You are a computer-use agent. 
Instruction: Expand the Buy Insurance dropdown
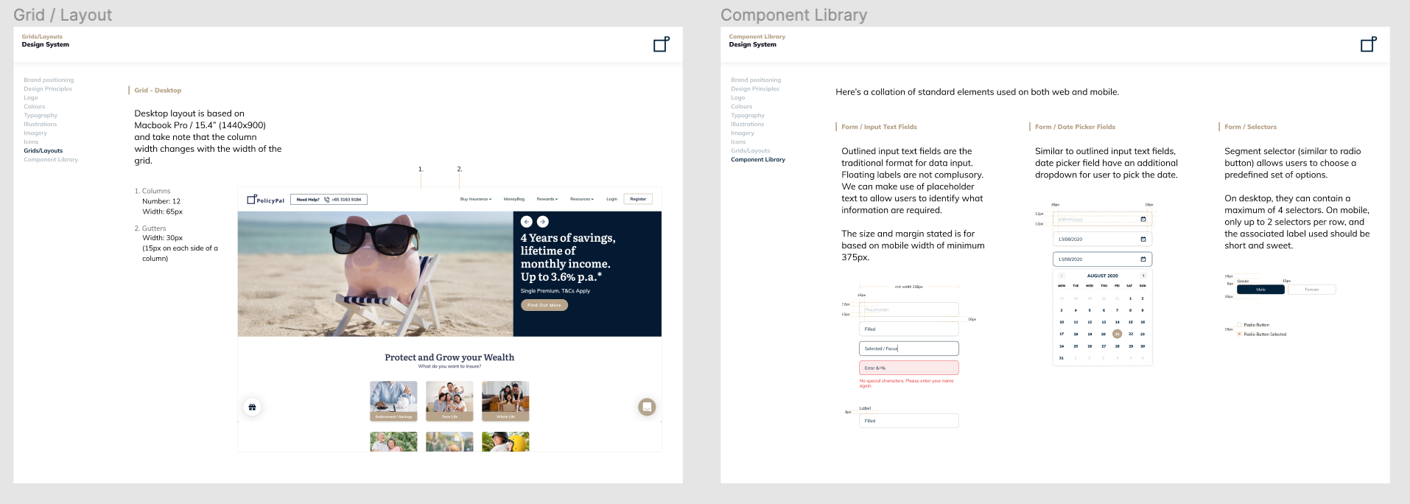pyautogui.click(x=476, y=199)
